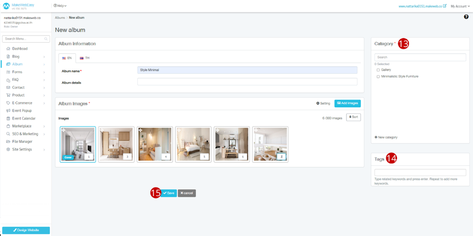Image resolution: width=473 pixels, height=236 pixels.
Task: Expand the Help dropdown menu
Action: 60,6
